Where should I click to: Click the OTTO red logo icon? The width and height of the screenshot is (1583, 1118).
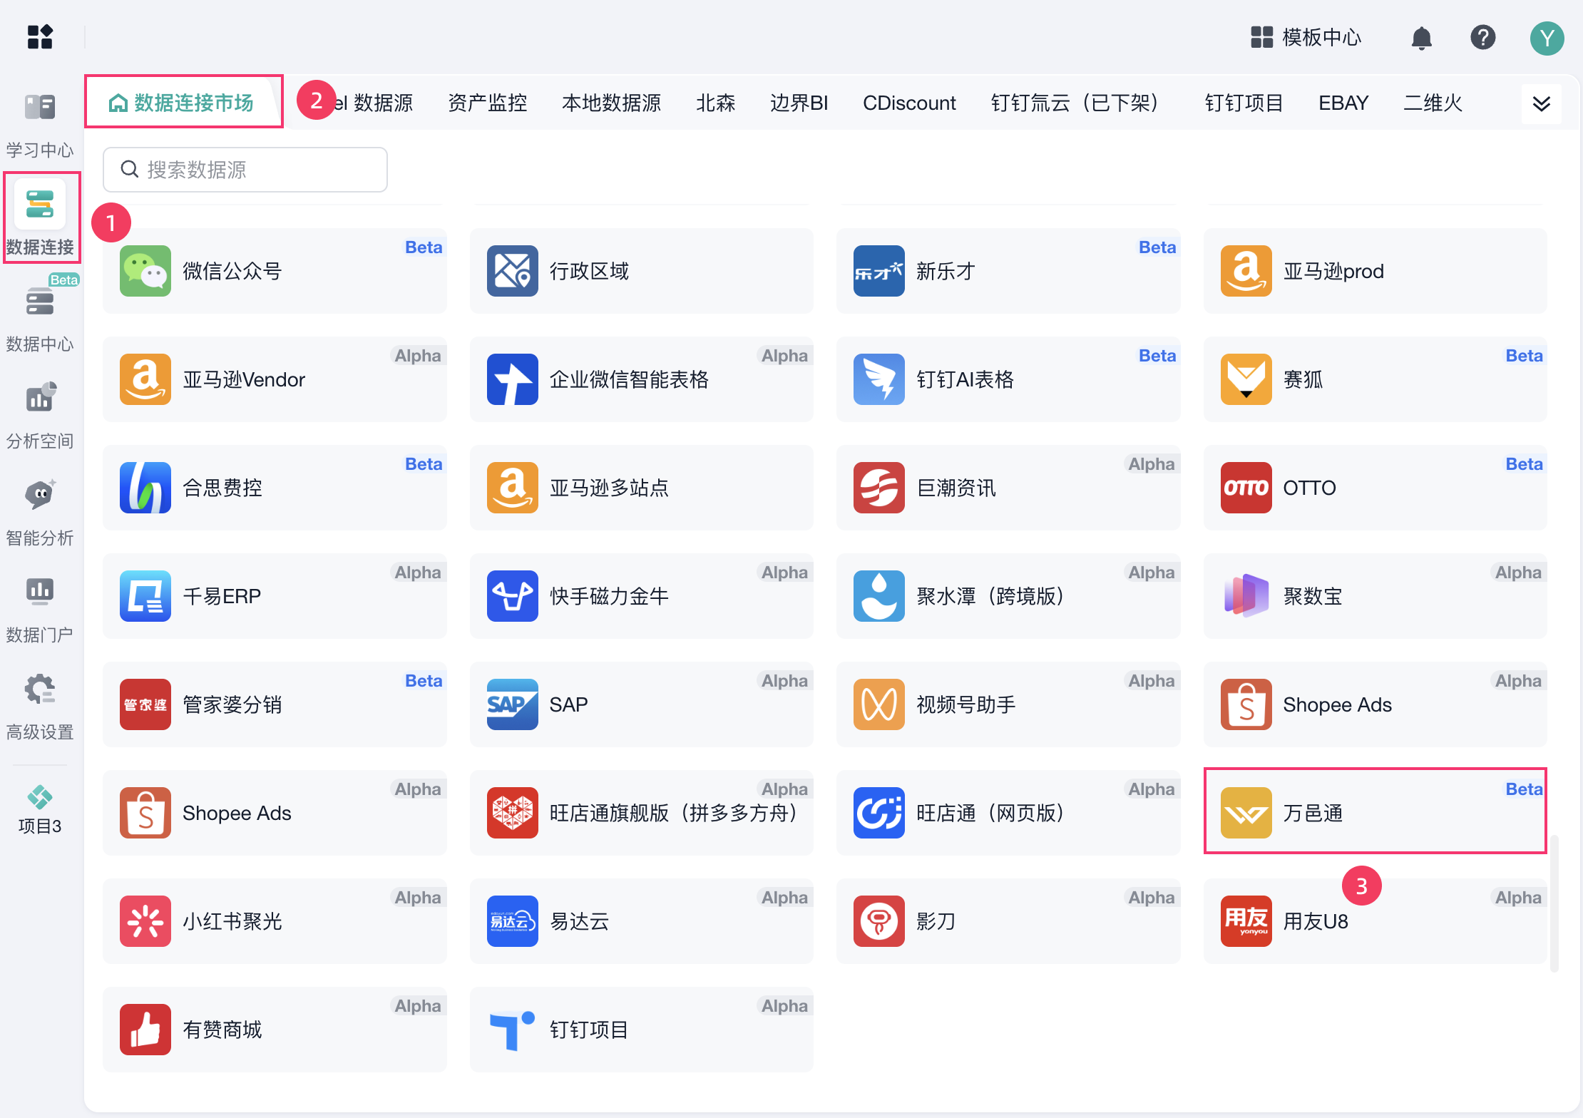point(1246,488)
